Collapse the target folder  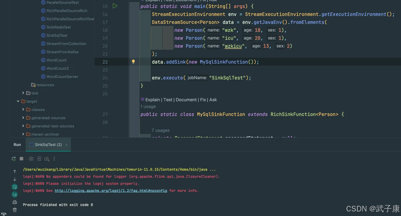pyautogui.click(x=18, y=101)
